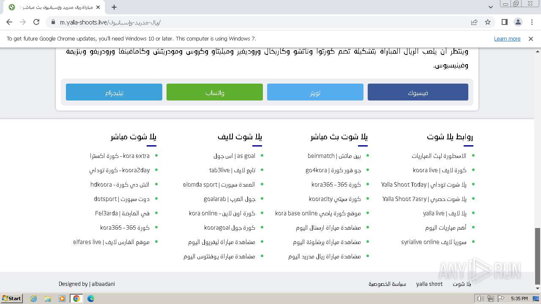Viewport: 541px width, 304px height.
Task: Open the new tab plus button
Action: (x=114, y=7)
